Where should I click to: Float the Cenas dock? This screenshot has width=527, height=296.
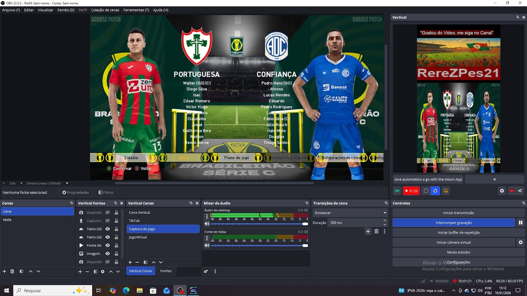coord(72,203)
